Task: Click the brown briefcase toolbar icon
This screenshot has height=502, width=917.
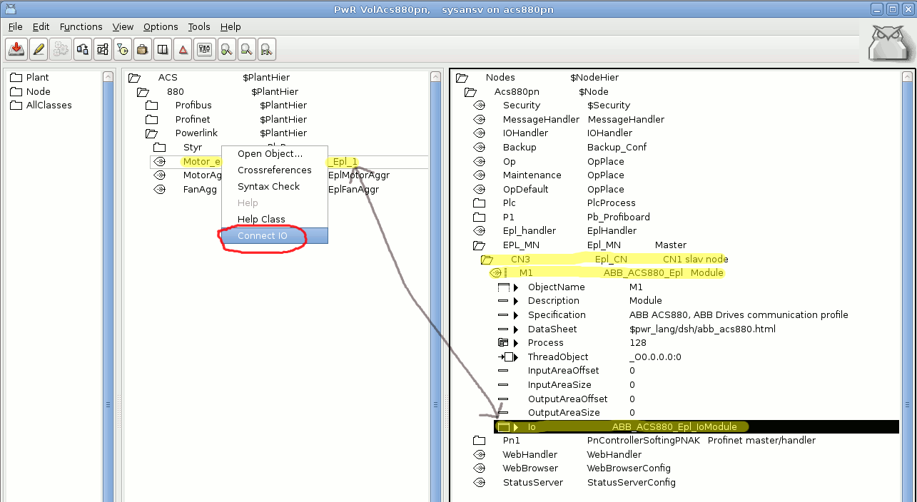Action: click(x=142, y=49)
